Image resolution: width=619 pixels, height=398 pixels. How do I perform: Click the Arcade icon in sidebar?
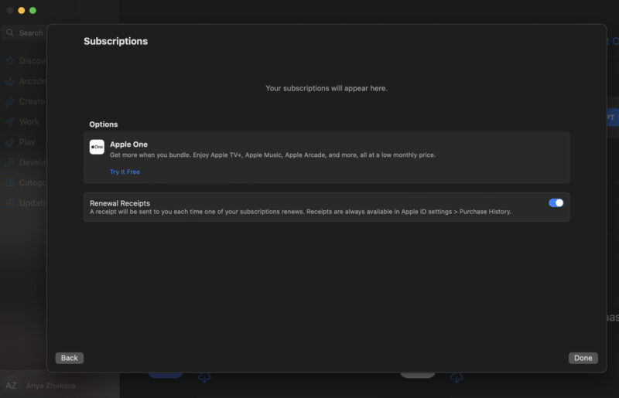coord(10,81)
